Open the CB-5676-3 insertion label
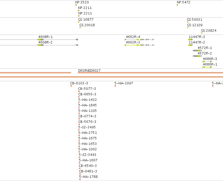The width and height of the screenshot is (223, 181). click(87, 122)
